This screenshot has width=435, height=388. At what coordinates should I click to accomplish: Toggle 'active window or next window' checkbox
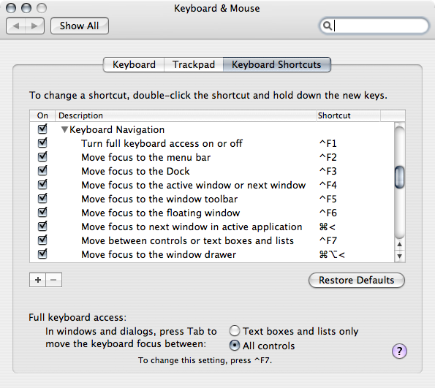click(42, 184)
